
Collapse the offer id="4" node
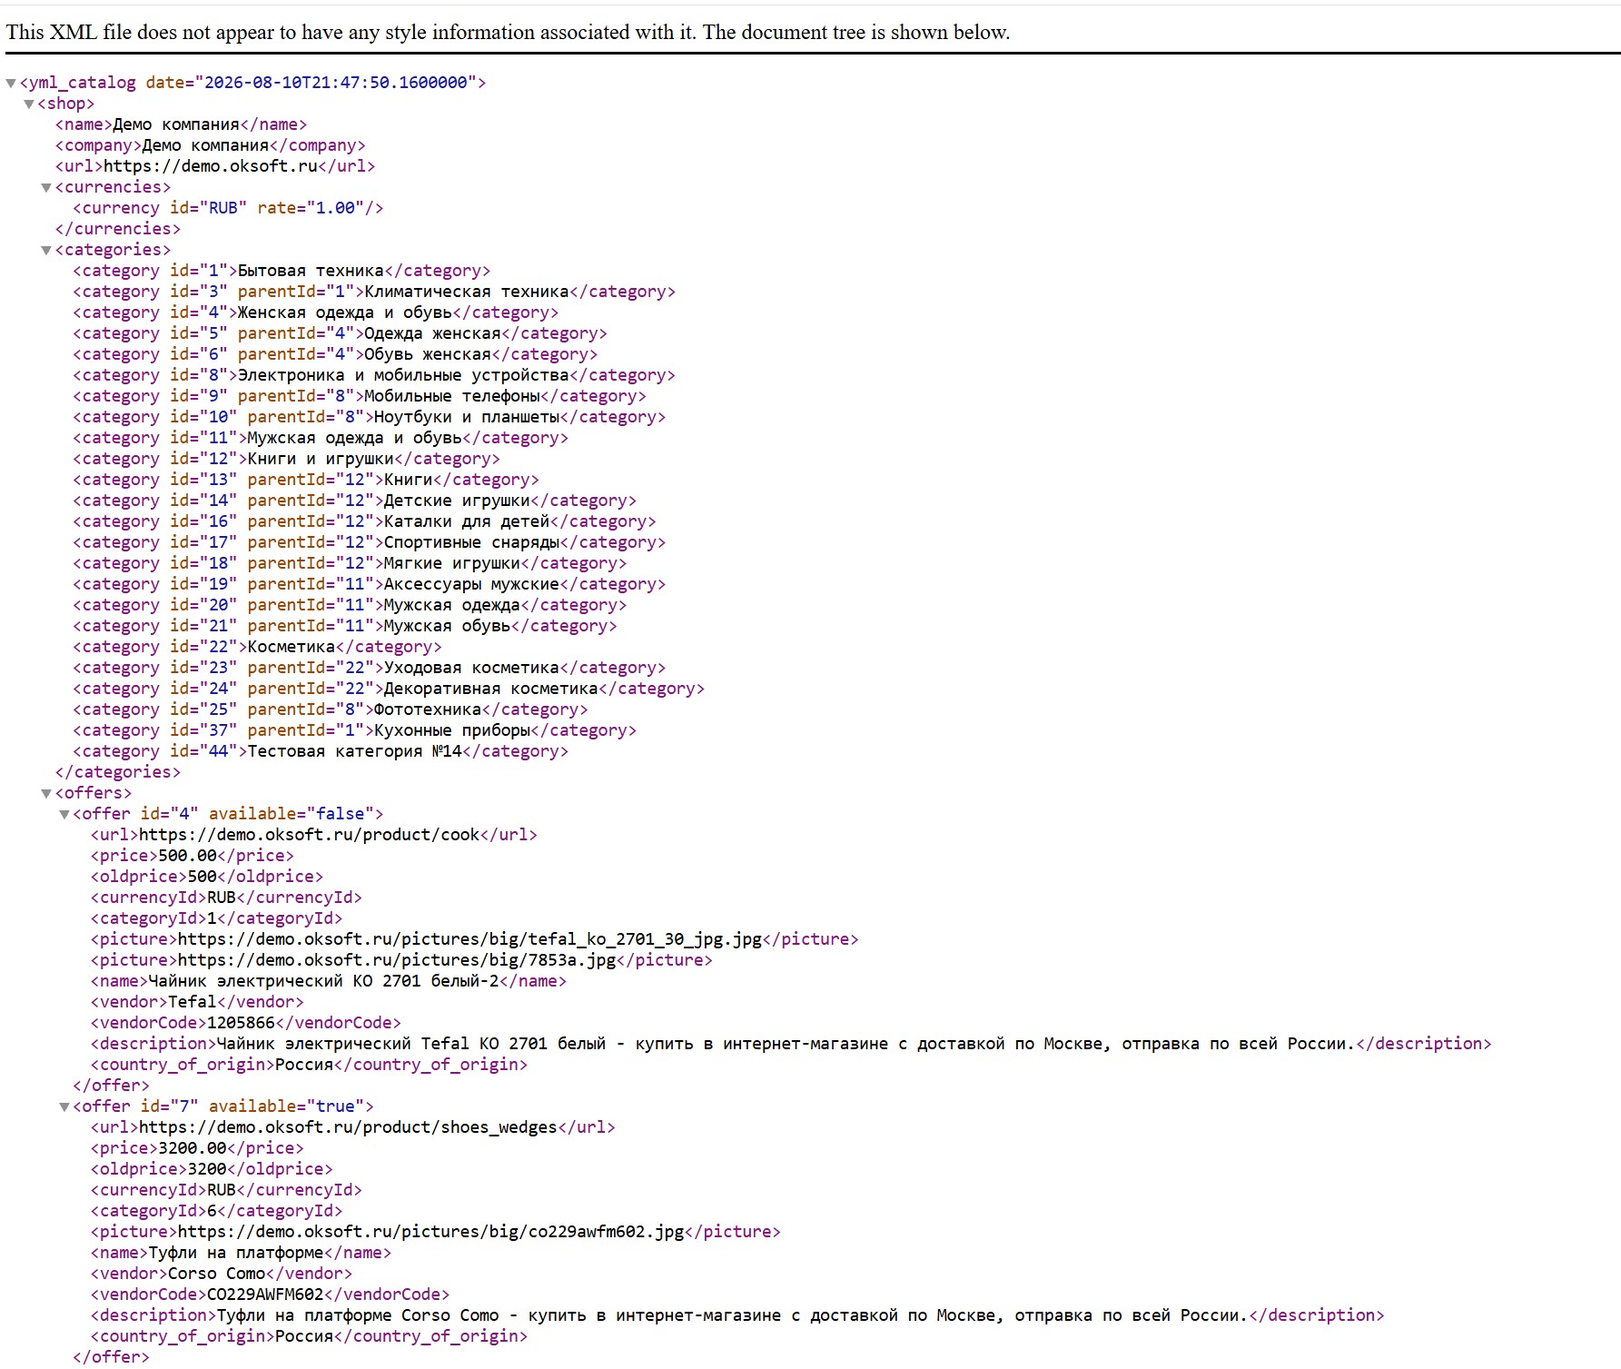tap(64, 815)
